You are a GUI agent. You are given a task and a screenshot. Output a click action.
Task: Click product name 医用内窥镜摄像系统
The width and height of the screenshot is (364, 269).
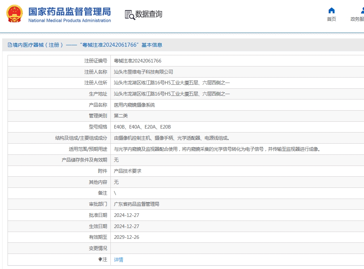pos(134,105)
